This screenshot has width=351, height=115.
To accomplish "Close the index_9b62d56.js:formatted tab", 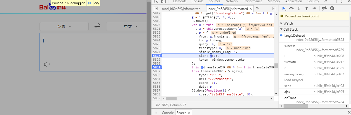I will pyautogui.click(x=251, y=9).
